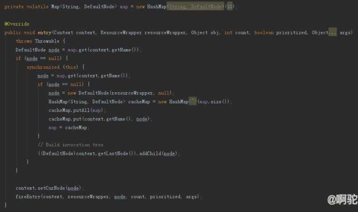
Task: Click the 'map = cacheMap;' line
Action: (68, 127)
